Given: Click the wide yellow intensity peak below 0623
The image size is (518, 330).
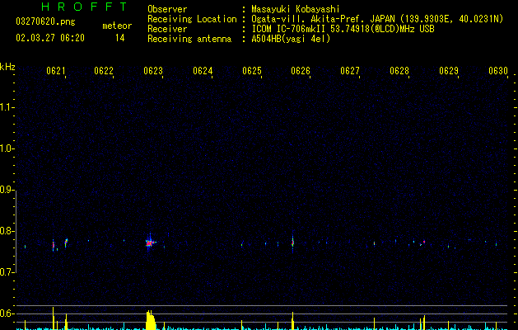Looking at the screenshot, I should (x=151, y=320).
